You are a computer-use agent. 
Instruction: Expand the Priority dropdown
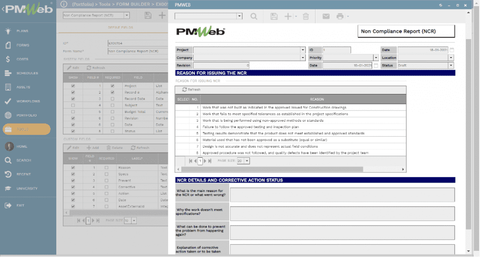click(375, 58)
